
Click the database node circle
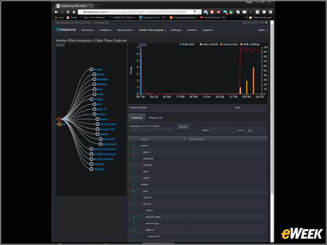pos(94,80)
